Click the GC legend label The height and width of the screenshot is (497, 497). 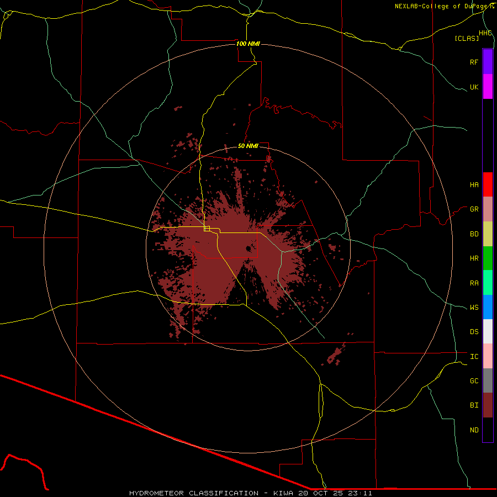474,381
